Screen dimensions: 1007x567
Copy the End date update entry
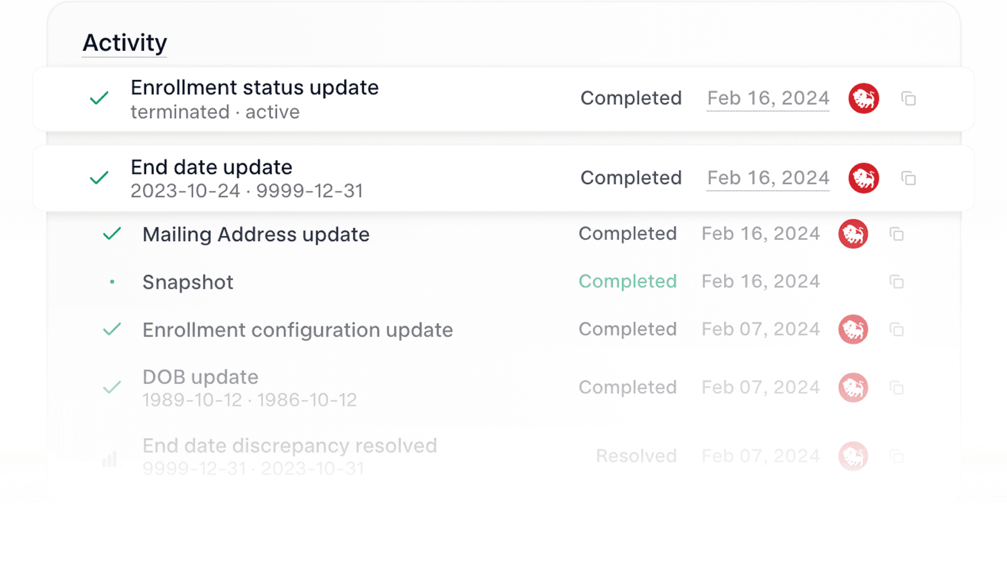[908, 178]
